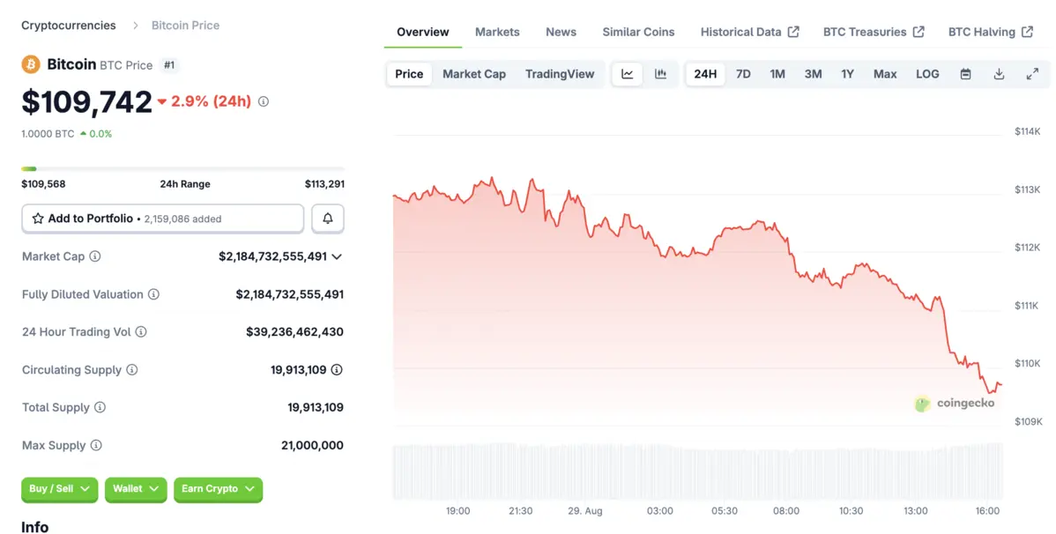1056x534 pixels.
Task: Click info icon next to Circulating Supply value
Action: tap(337, 370)
